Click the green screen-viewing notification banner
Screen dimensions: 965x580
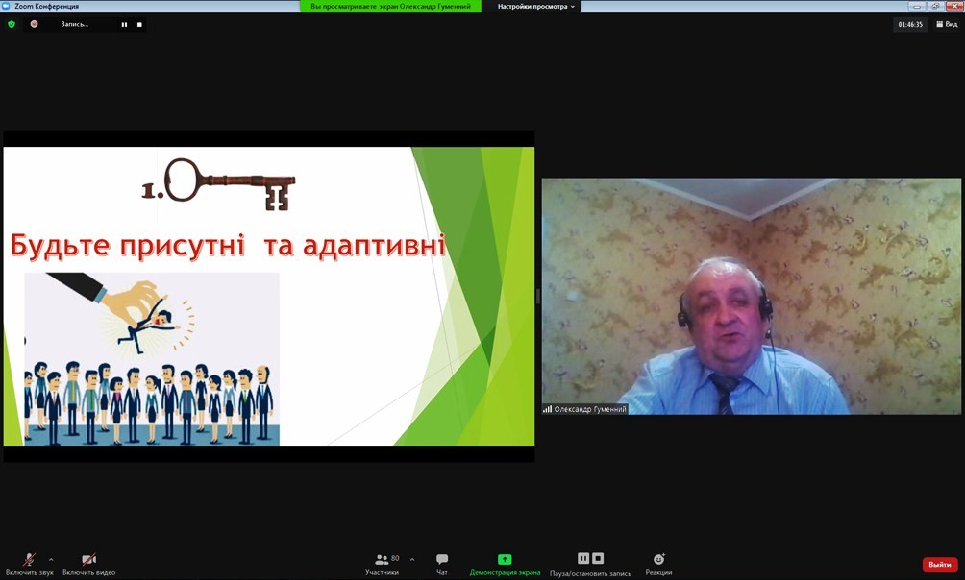(390, 7)
